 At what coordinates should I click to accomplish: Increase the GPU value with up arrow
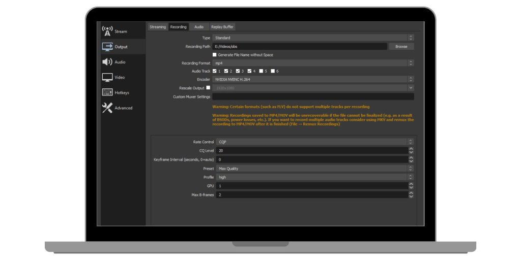pyautogui.click(x=411, y=184)
